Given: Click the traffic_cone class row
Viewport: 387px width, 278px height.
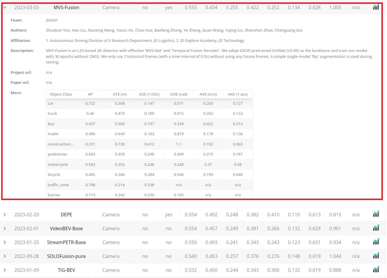Looking at the screenshot, I should point(58,185).
